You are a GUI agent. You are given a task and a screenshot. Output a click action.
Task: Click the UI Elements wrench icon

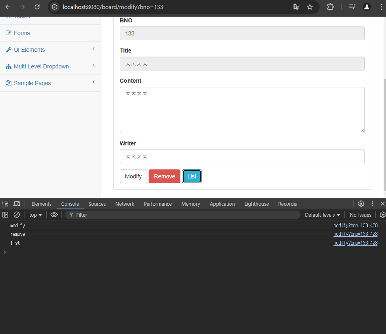9,50
